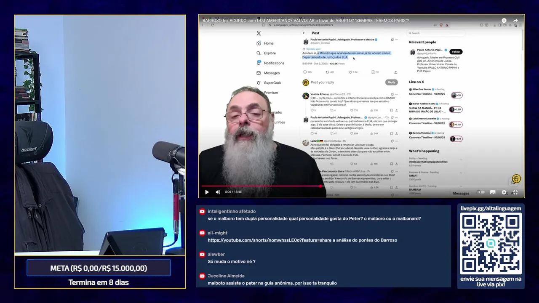Open Premium in X sidebar
This screenshot has width=539, height=303.
pyautogui.click(x=271, y=93)
